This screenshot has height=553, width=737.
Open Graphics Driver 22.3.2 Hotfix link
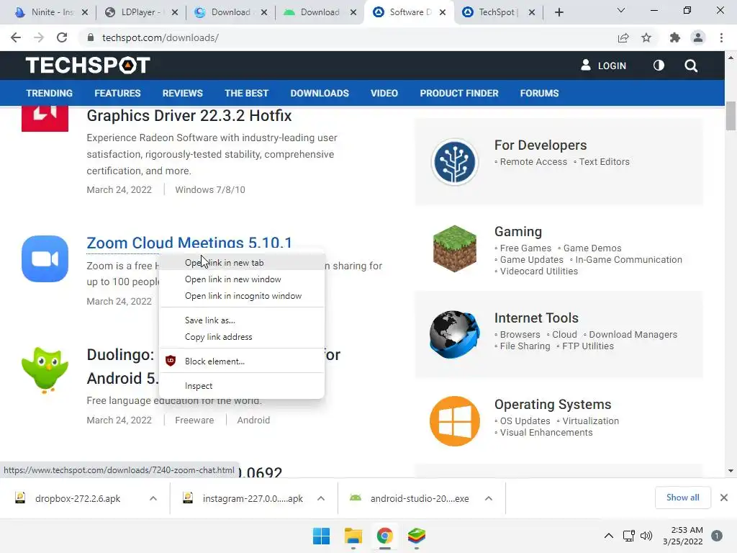click(x=189, y=116)
